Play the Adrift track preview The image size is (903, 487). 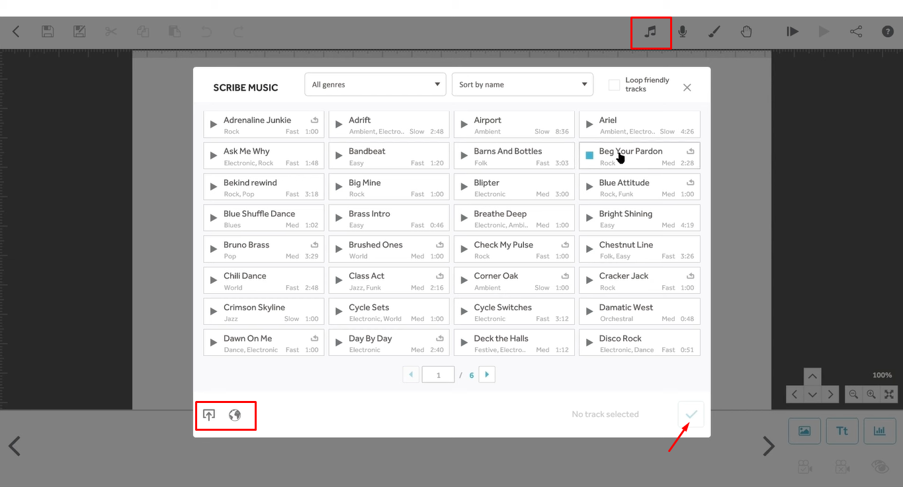tap(339, 124)
